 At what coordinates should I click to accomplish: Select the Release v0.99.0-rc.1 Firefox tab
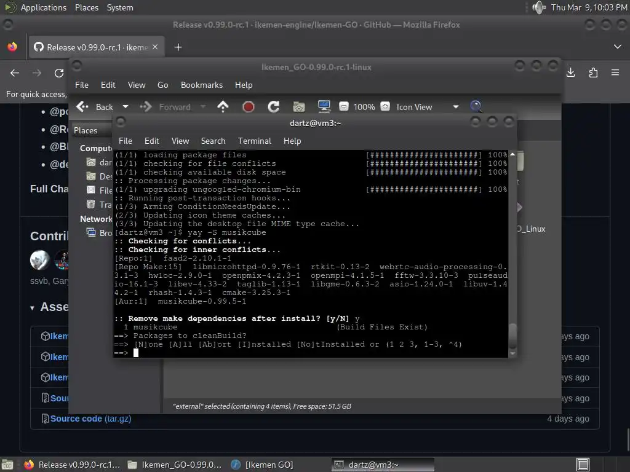point(96,47)
